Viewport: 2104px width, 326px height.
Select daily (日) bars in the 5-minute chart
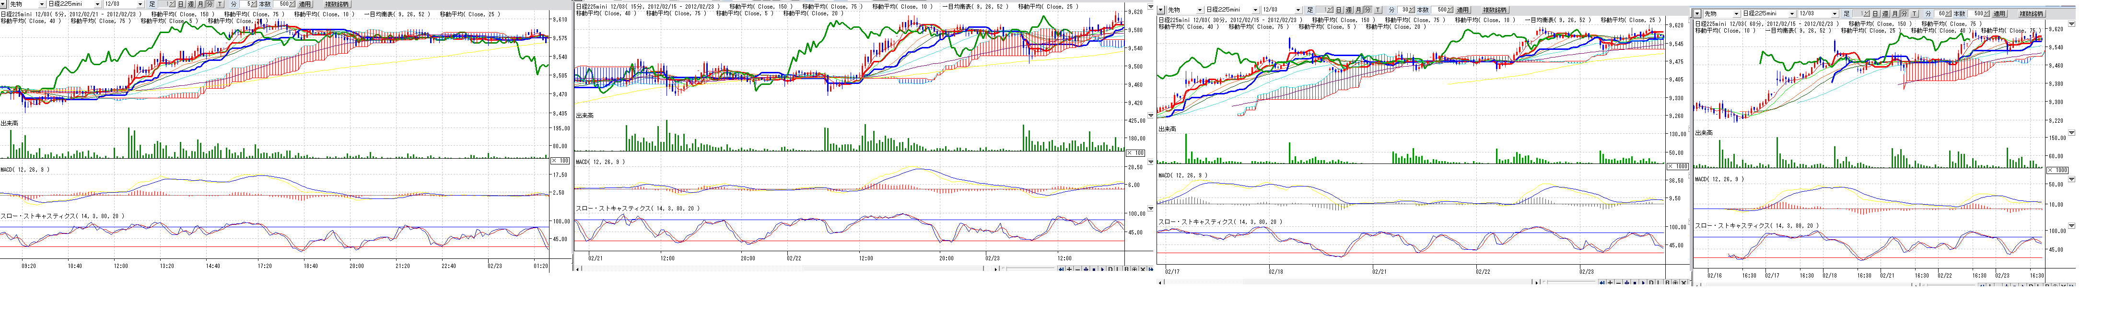[181, 4]
